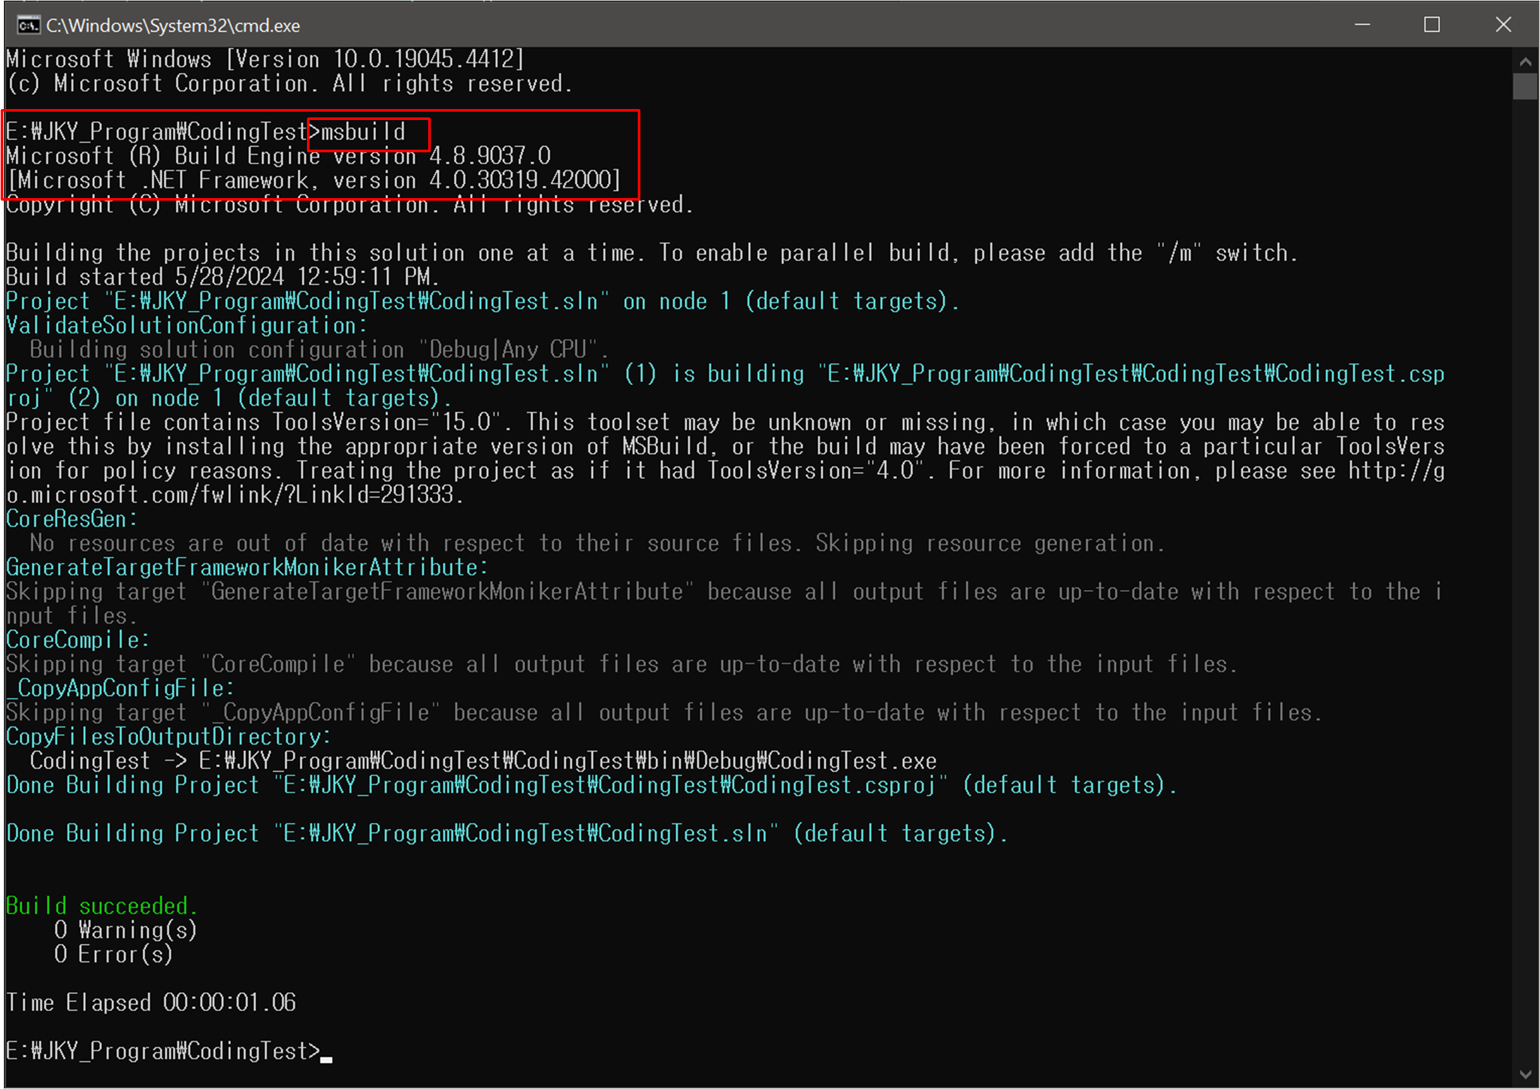Image resolution: width=1540 pixels, height=1089 pixels.
Task: Click the 0 Error(s) line
Action: pyautogui.click(x=114, y=954)
